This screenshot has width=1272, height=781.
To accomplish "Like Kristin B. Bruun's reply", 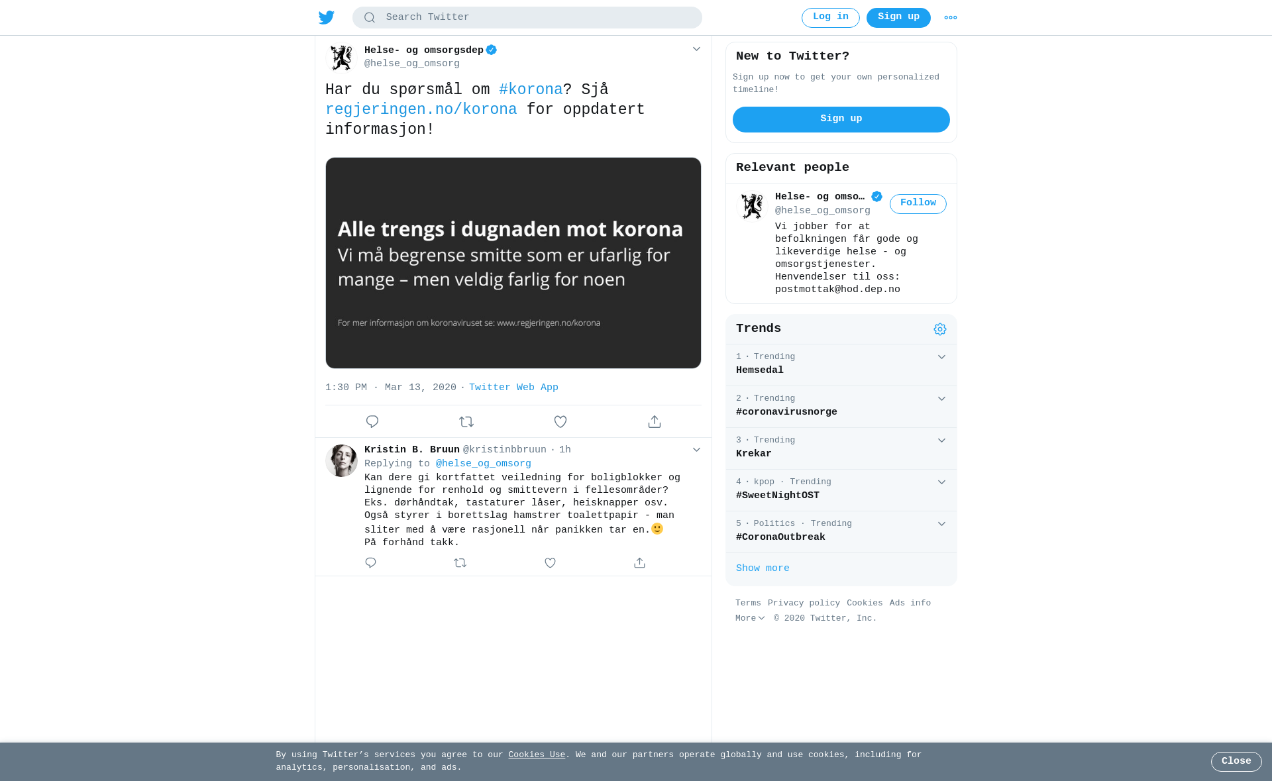I will click(x=550, y=563).
